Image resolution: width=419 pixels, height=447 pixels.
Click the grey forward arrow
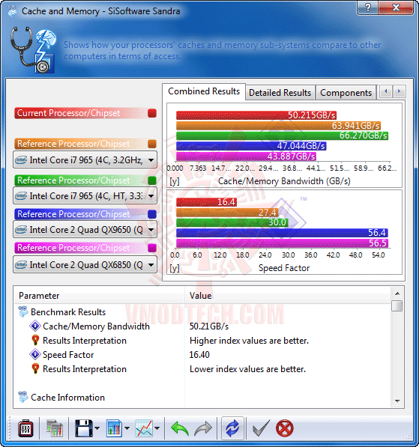click(203, 428)
